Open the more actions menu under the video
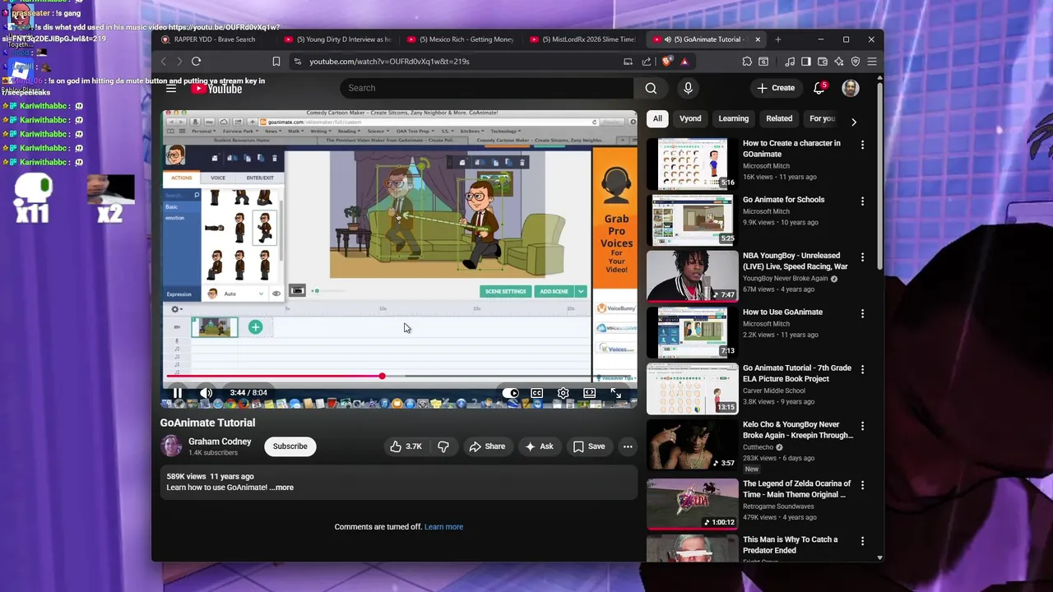The height and width of the screenshot is (592, 1053). tap(628, 446)
